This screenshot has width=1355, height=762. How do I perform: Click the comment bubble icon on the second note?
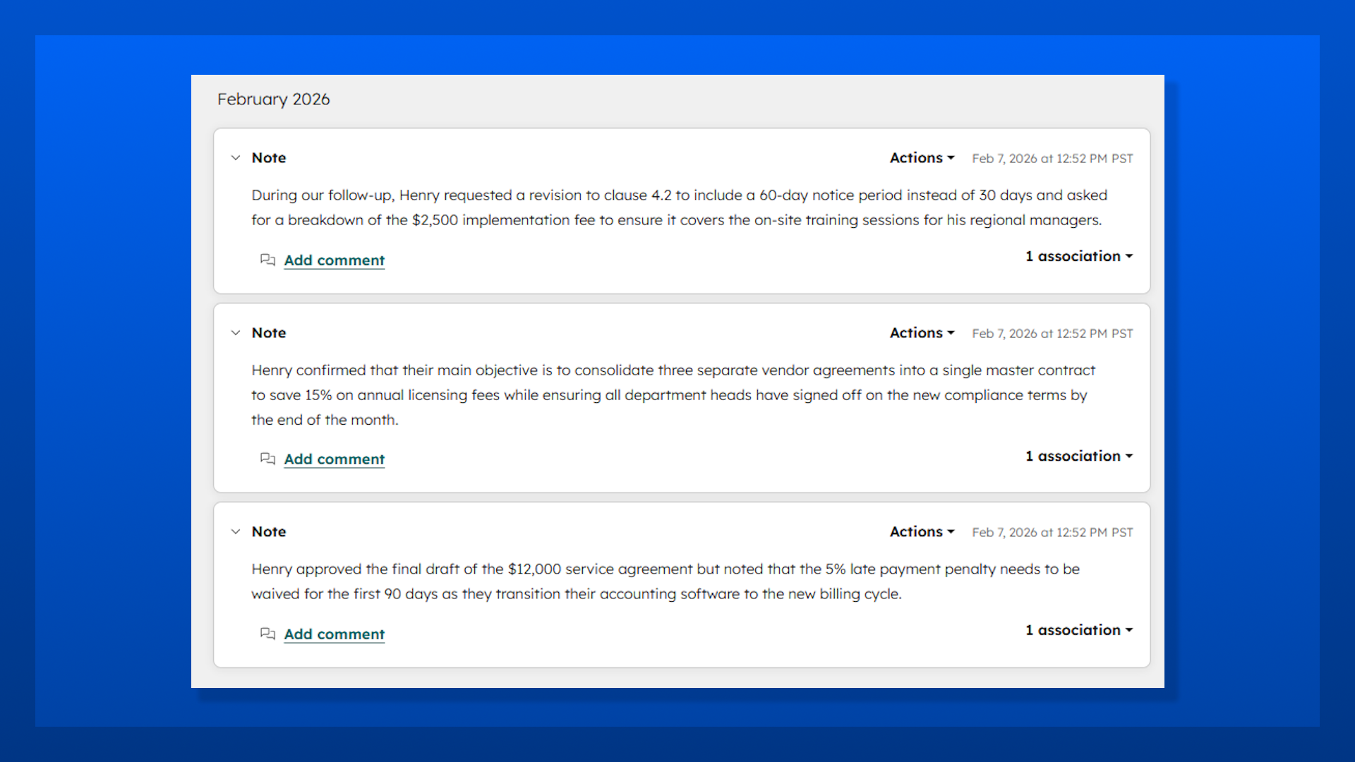(267, 459)
